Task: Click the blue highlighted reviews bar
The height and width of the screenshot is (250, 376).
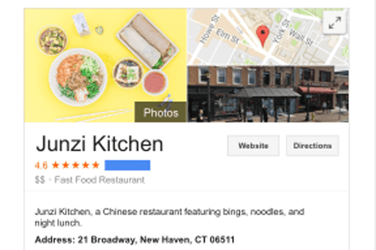Action: [127, 165]
